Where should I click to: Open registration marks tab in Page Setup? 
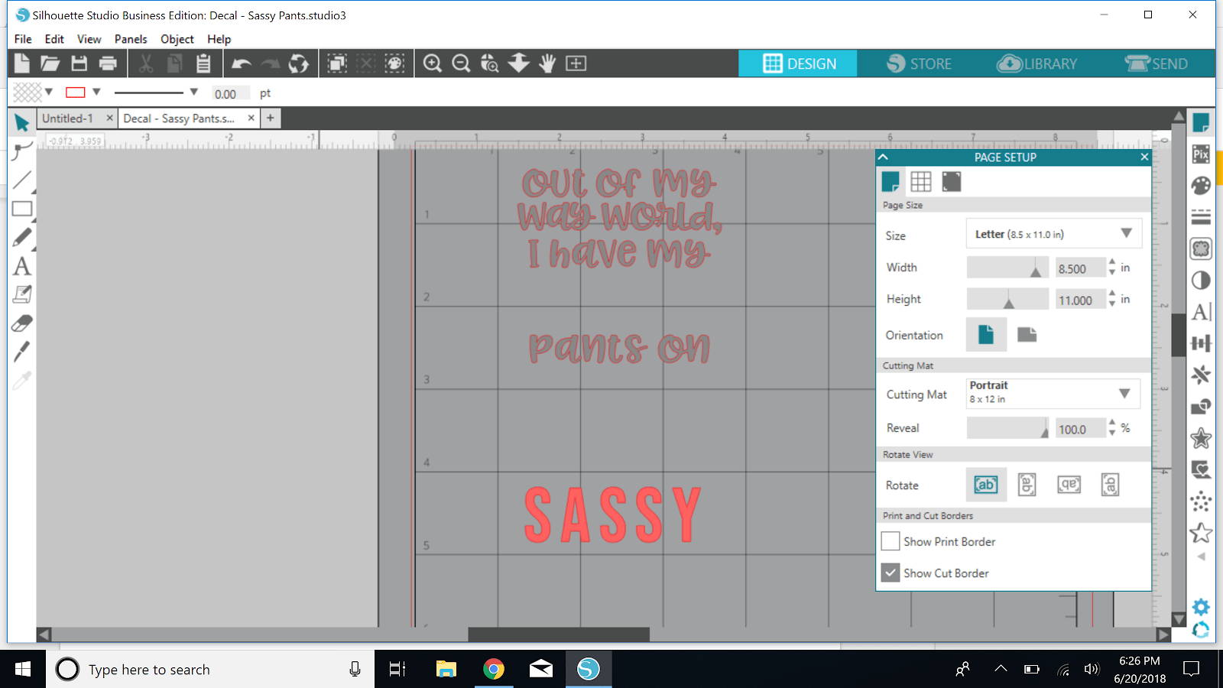click(x=952, y=182)
